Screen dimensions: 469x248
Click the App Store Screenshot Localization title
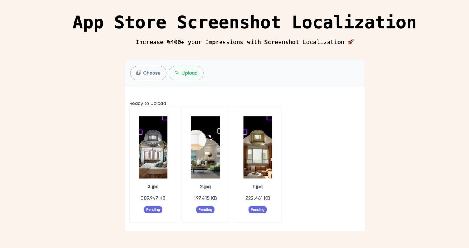click(244, 22)
